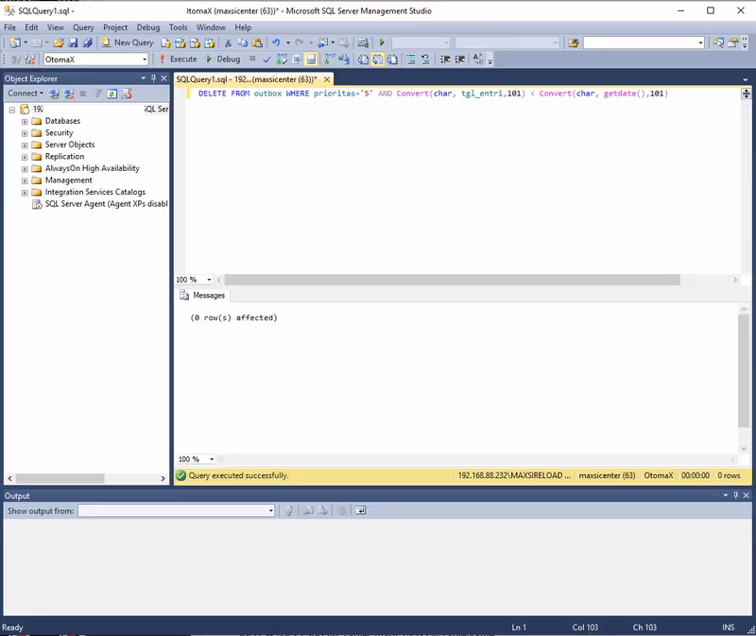Refresh the Object Explorer tree
The image size is (756, 636).
point(112,93)
